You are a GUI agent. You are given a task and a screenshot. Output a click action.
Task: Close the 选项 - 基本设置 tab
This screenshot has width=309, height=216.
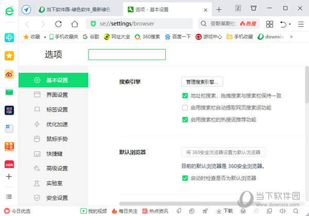[x=205, y=10]
